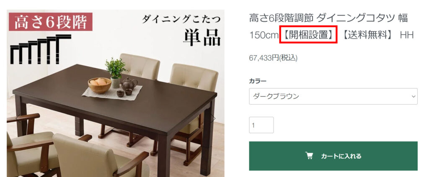Click the height stages leg illustration icon
The width and height of the screenshot is (429, 177).
coord(41,49)
